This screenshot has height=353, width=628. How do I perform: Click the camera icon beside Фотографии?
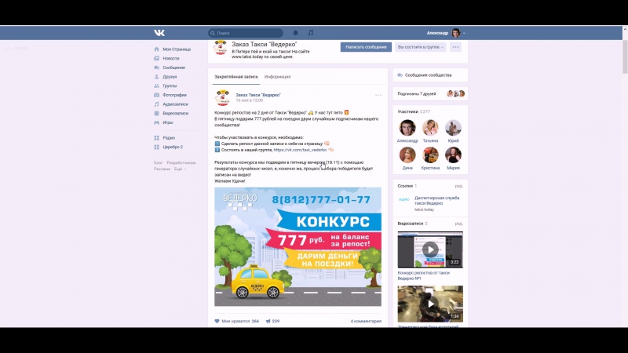click(156, 95)
